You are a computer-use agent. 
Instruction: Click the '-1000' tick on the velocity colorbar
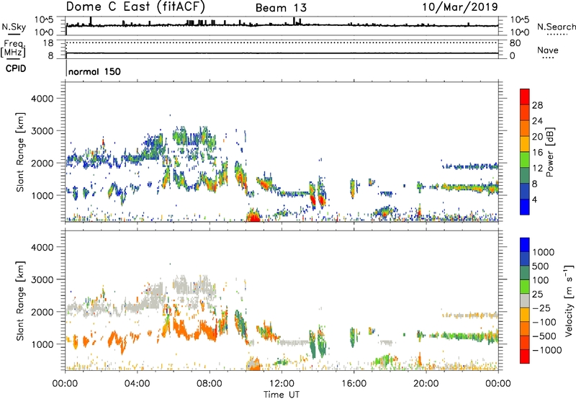pos(547,350)
